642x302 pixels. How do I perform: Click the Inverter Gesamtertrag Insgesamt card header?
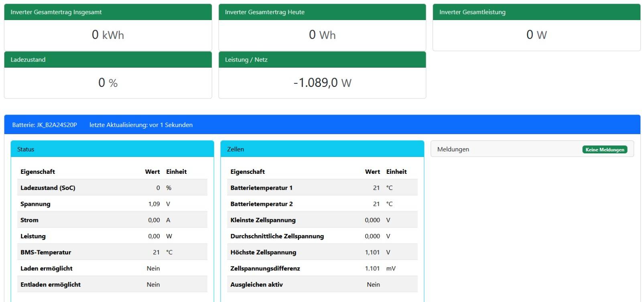point(108,12)
